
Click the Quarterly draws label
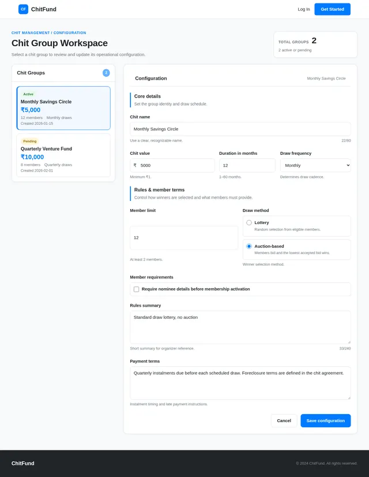click(58, 165)
